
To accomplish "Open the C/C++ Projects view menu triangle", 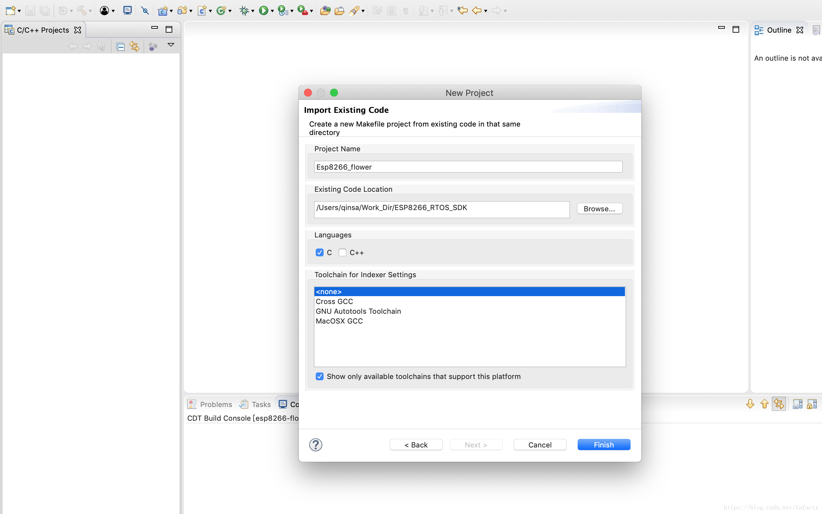I will (x=171, y=45).
